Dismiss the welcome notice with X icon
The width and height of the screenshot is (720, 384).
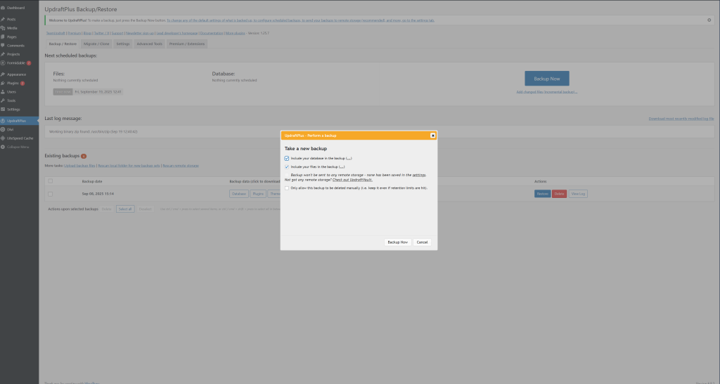click(709, 20)
